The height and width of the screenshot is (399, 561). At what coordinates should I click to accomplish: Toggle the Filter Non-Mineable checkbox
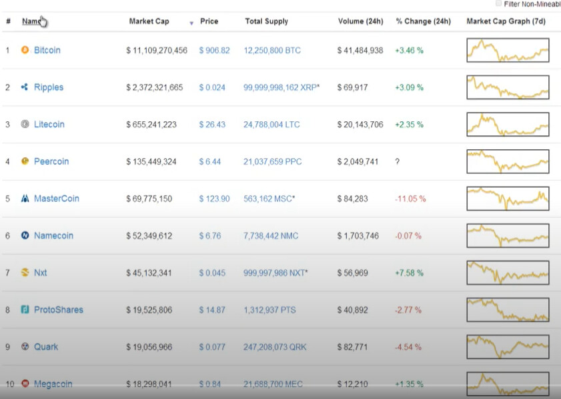[498, 3]
